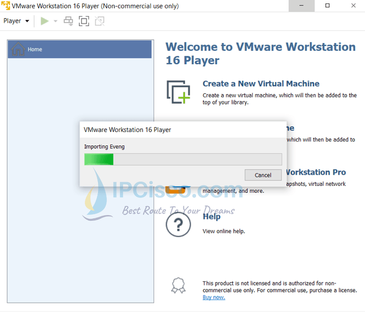Click the Help question mark icon
365x312 pixels.
click(x=178, y=225)
